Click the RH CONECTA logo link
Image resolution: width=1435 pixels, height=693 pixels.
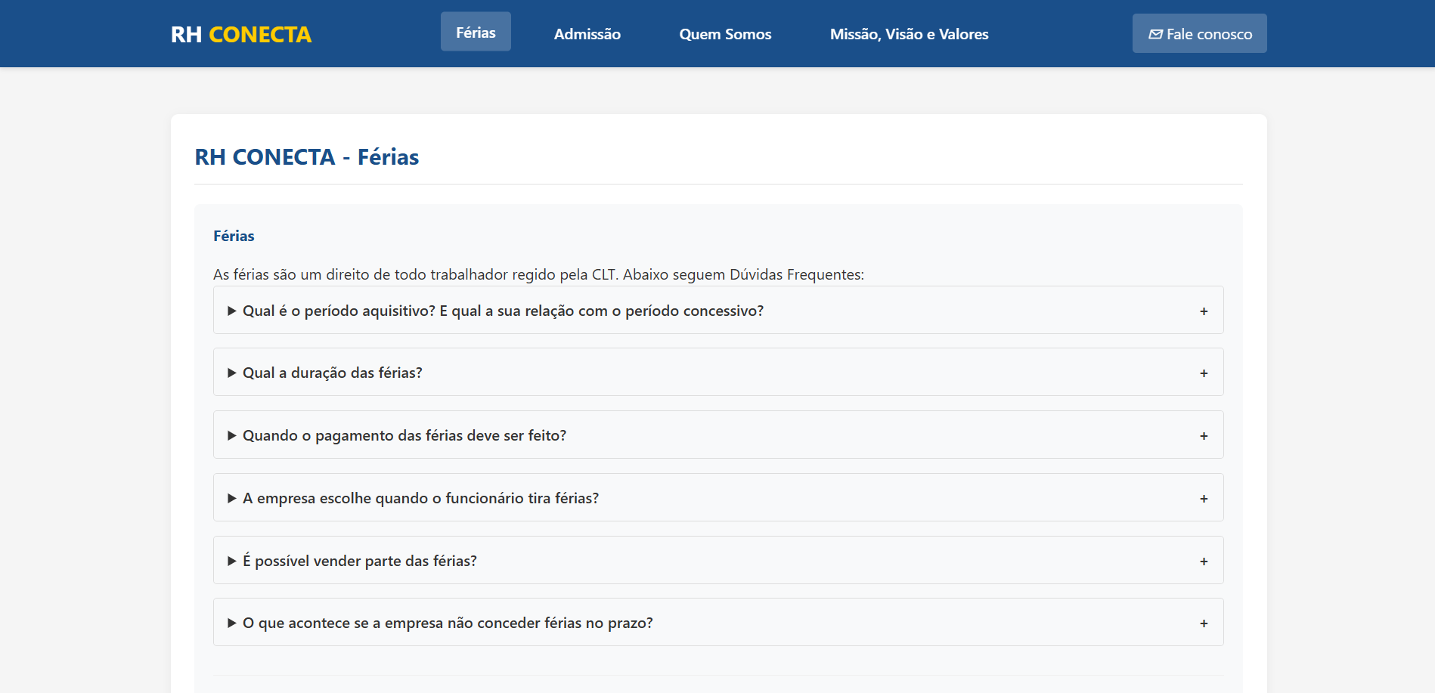[241, 34]
